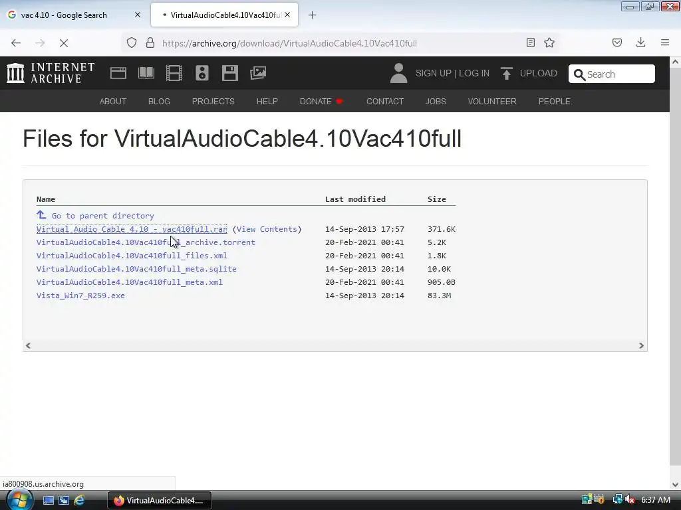The height and width of the screenshot is (510, 681).
Task: Click the user avatar icon
Action: pos(398,73)
